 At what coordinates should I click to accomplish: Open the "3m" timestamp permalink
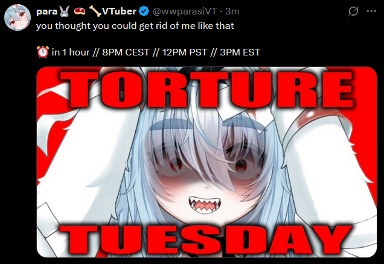pyautogui.click(x=232, y=11)
